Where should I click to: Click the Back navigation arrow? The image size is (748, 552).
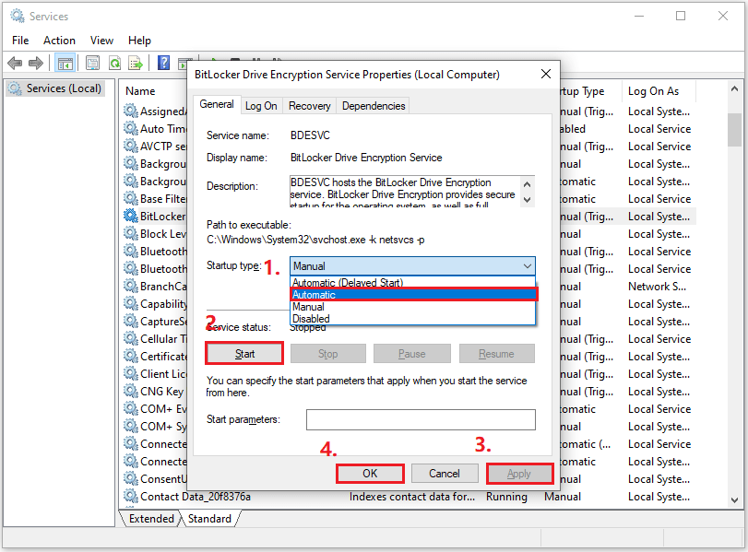coord(15,63)
